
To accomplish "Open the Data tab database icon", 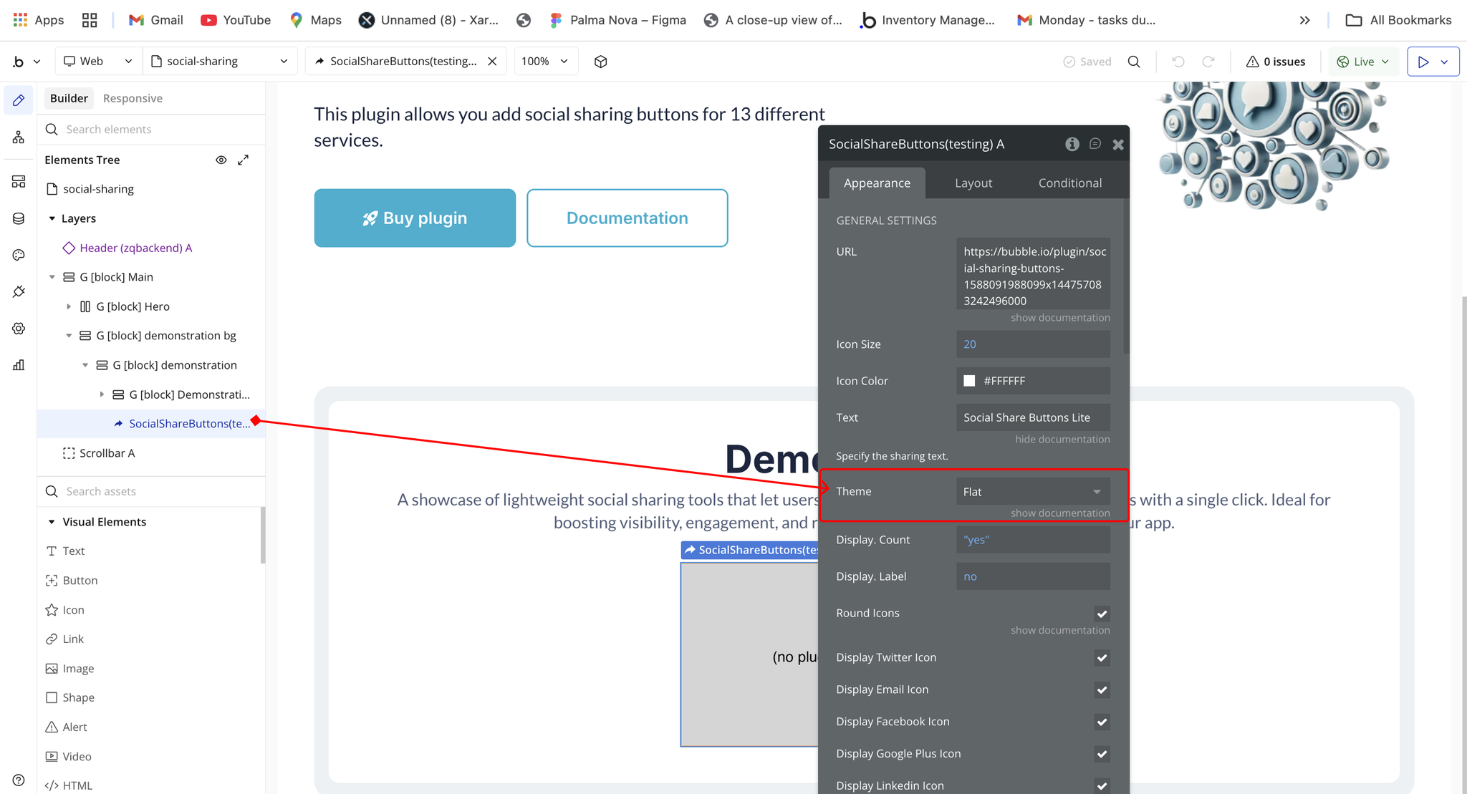I will [19, 218].
